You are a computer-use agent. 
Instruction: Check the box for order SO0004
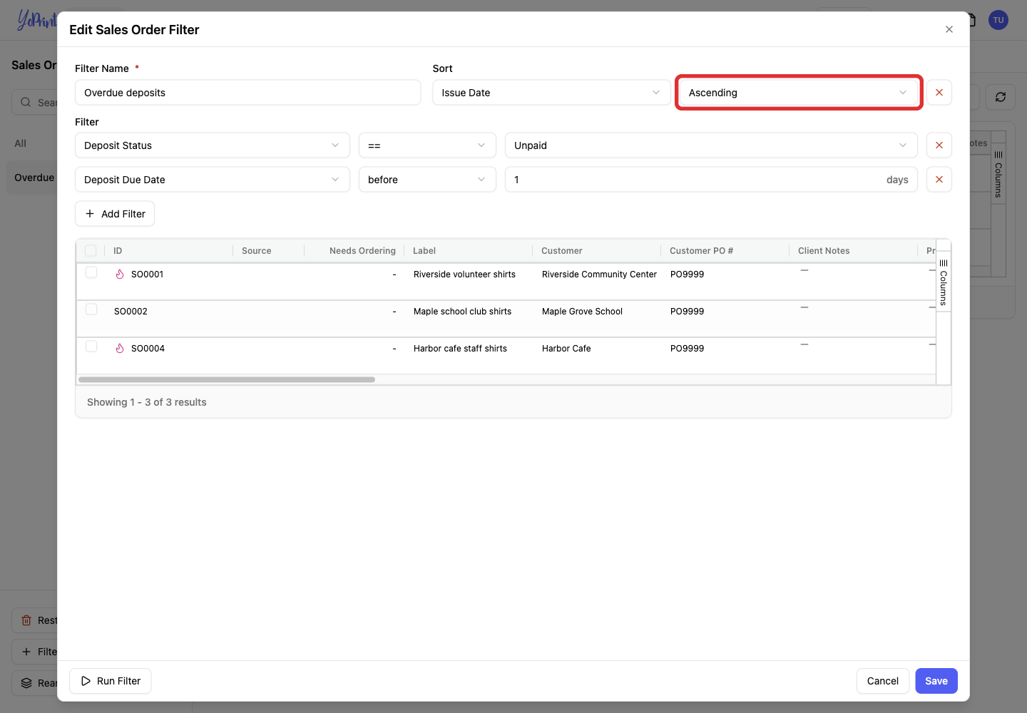[91, 347]
